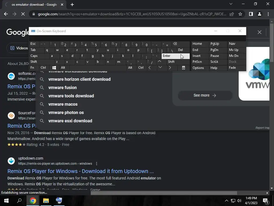Click the down arrow key on keyboard
The image size is (274, 206).
point(160,67)
